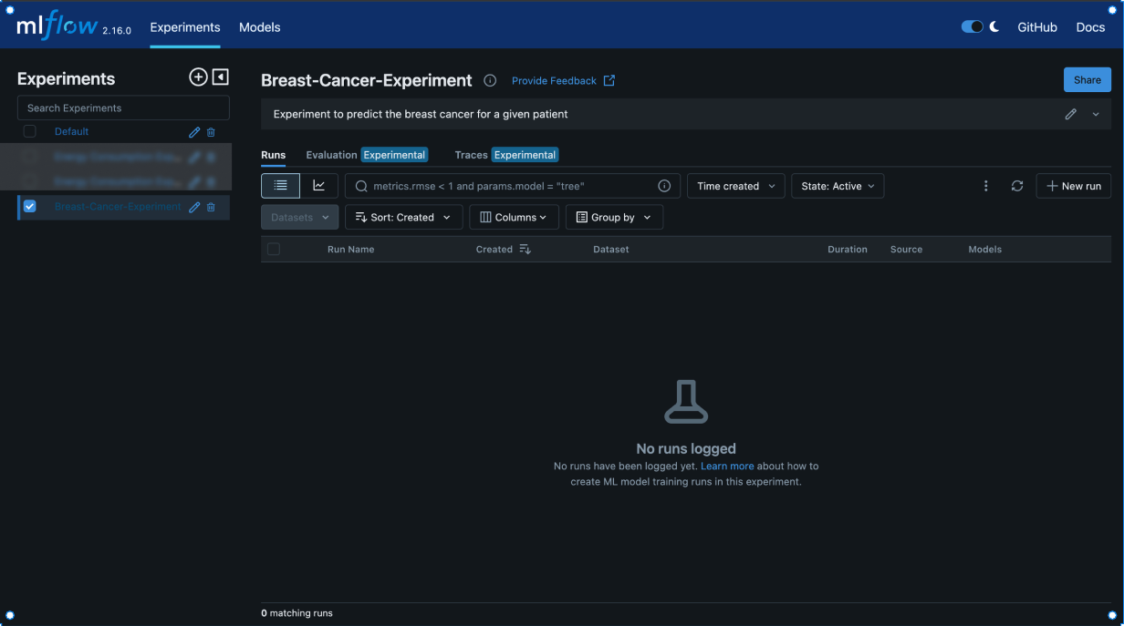Click the Share button
The height and width of the screenshot is (626, 1124).
pyautogui.click(x=1087, y=80)
